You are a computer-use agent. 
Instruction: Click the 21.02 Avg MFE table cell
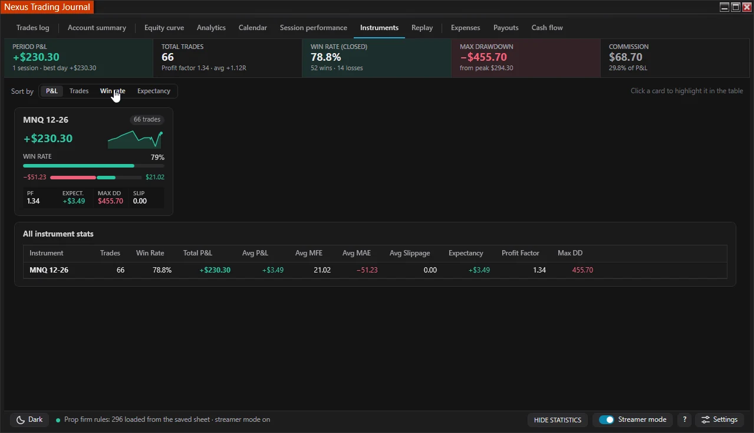(322, 270)
